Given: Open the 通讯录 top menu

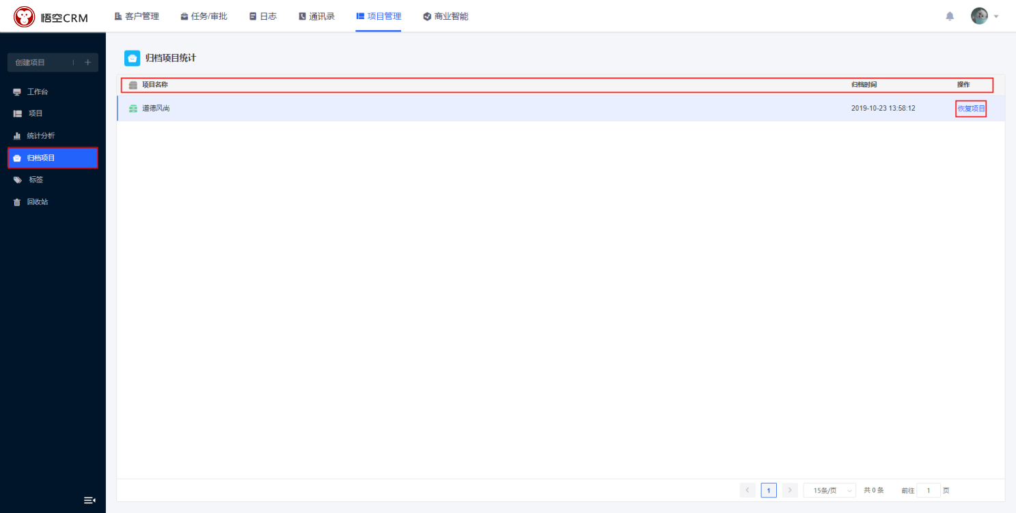Looking at the screenshot, I should tap(316, 16).
